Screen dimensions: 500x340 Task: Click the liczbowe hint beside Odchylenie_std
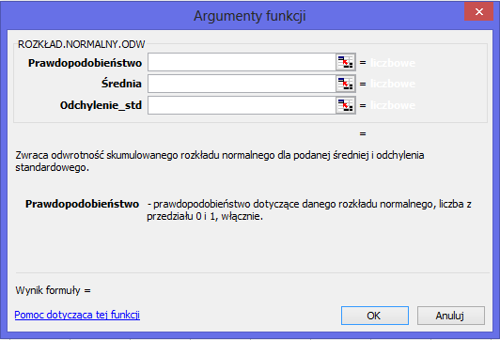tap(393, 105)
